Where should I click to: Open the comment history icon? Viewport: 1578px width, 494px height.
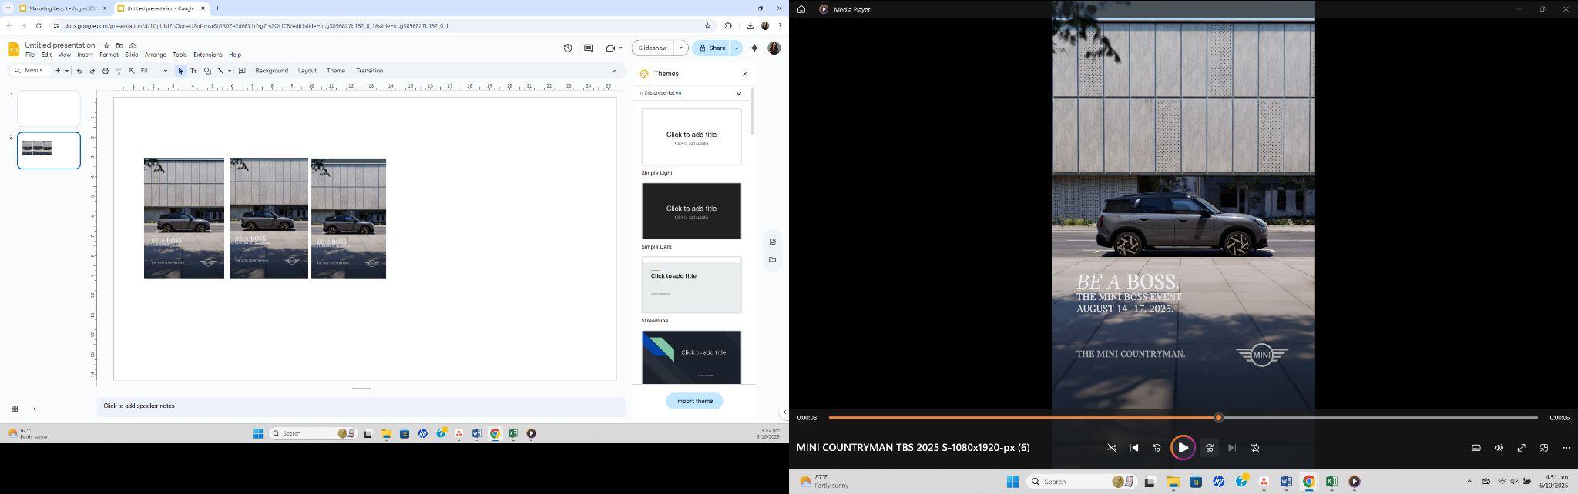click(x=588, y=48)
